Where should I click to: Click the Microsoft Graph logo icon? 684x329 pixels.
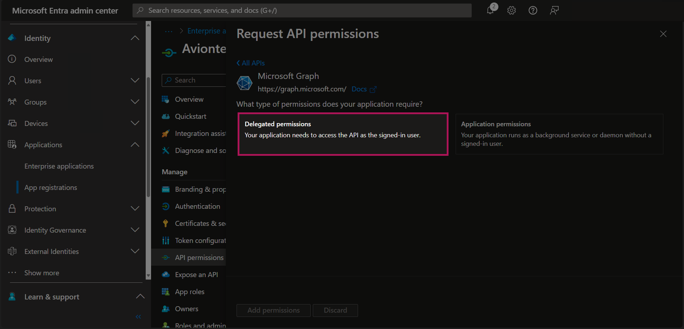[x=245, y=83]
